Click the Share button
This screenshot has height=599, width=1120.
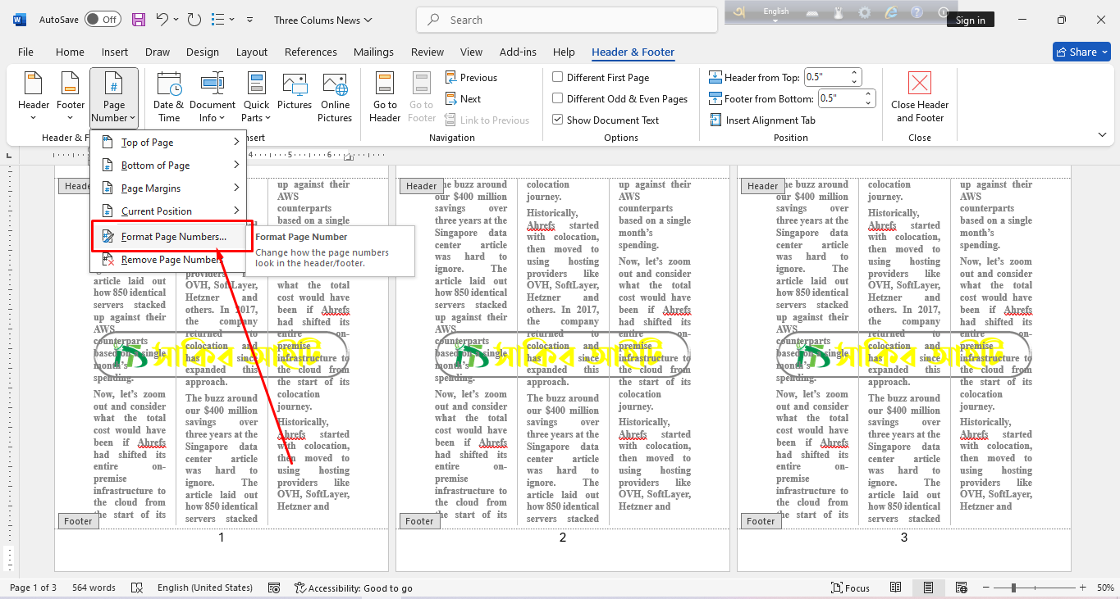coord(1081,52)
